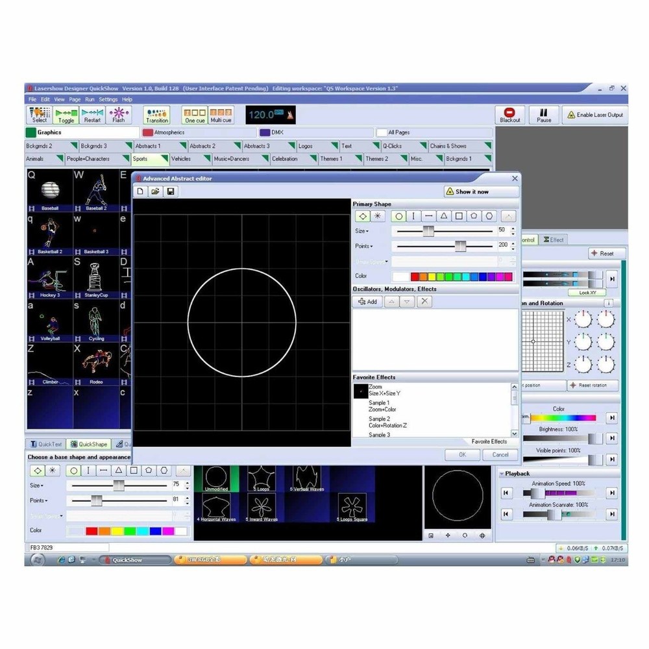649x649 pixels.
Task: Pick the red color swatch in Primary Shape
Action: click(415, 276)
